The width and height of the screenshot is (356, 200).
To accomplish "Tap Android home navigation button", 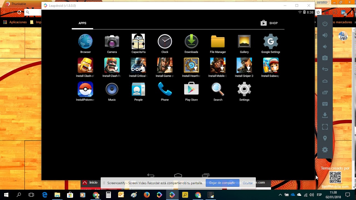I will point(178,175).
